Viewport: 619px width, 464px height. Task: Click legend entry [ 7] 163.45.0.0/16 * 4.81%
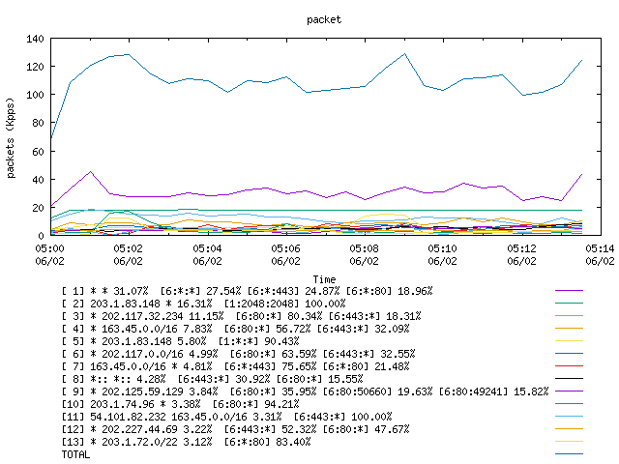[x=236, y=366]
